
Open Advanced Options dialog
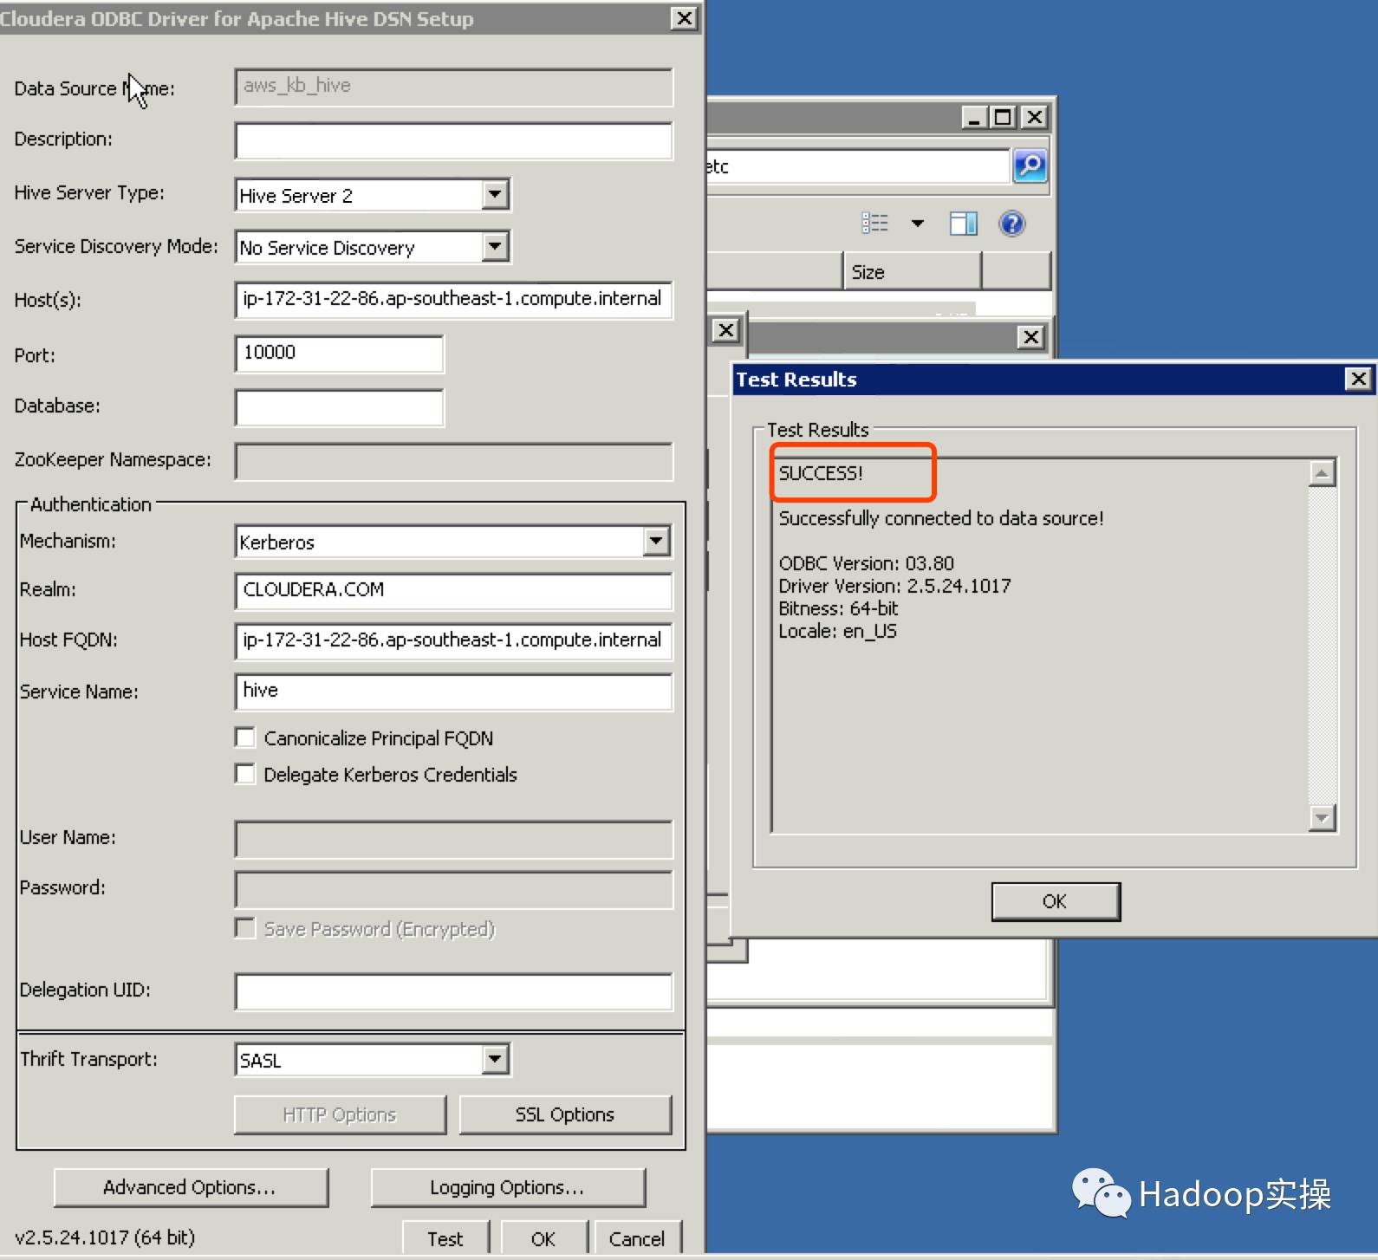pyautogui.click(x=191, y=1187)
